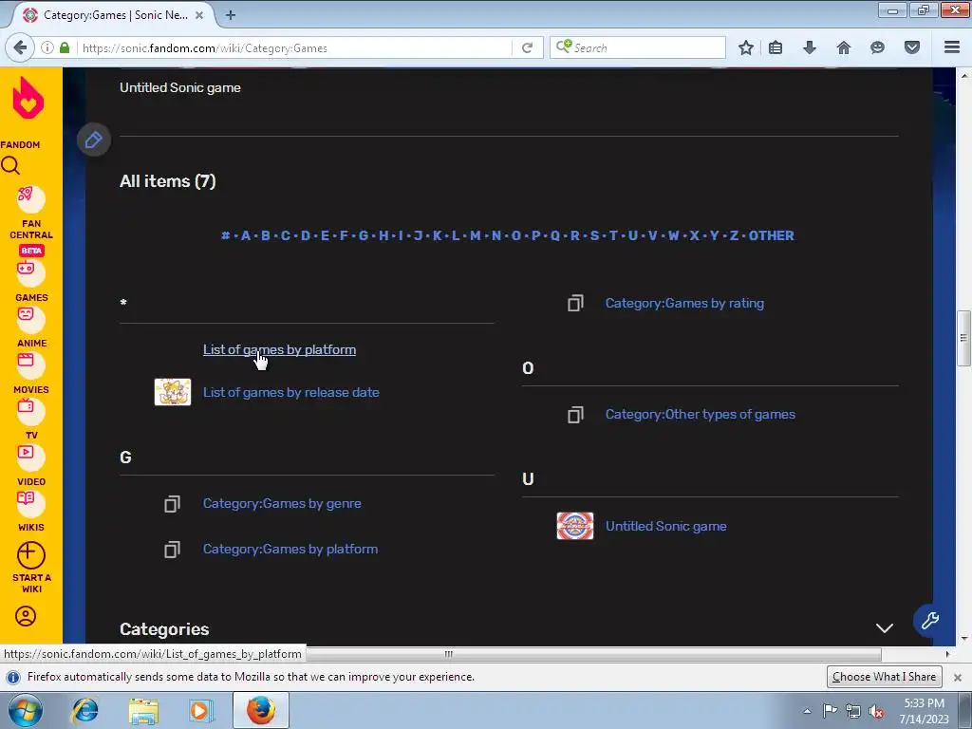Click the network tray icon

click(853, 712)
